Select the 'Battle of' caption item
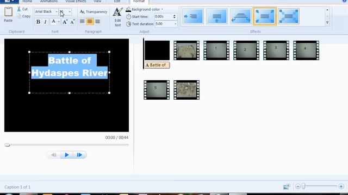The width and height of the screenshot is (348, 195). 157,65
